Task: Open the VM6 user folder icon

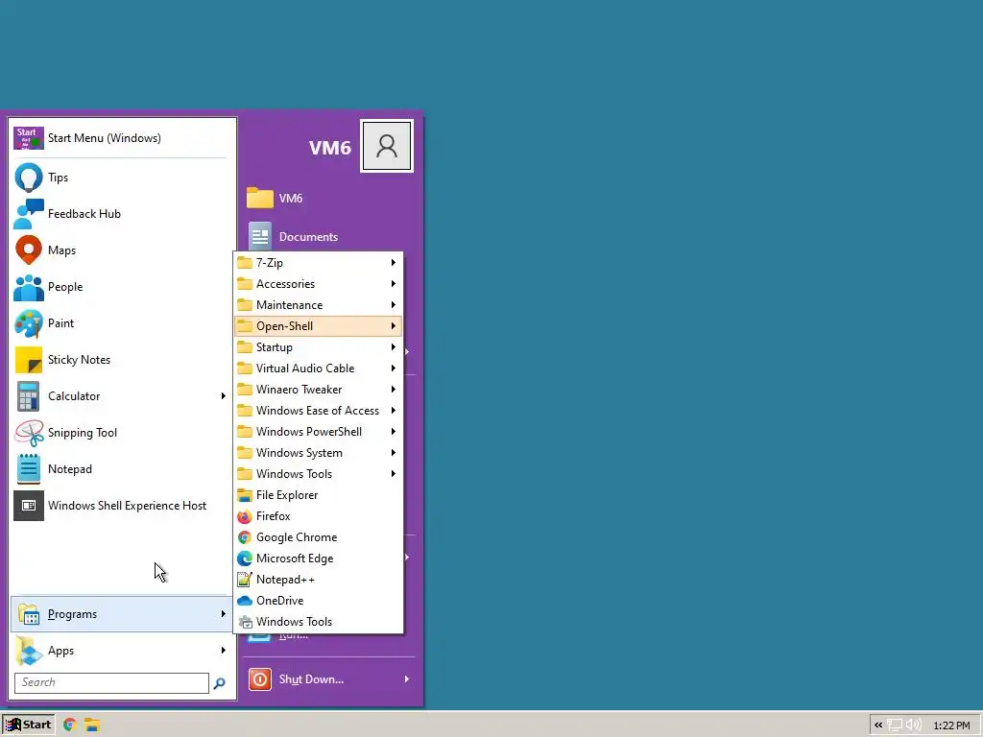Action: (x=259, y=198)
